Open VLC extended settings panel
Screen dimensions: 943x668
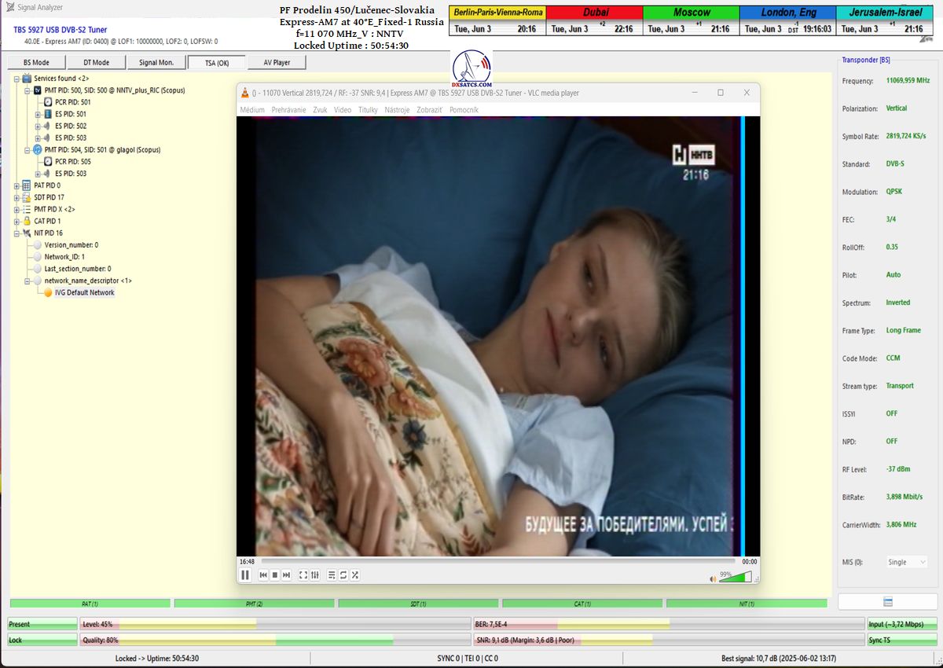pos(315,575)
